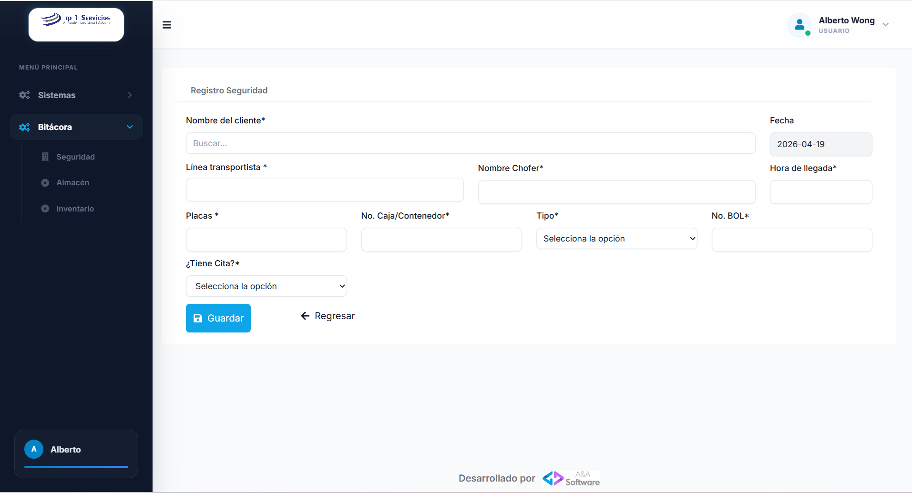Select Bitácora in the main menu
The width and height of the screenshot is (912, 493).
(x=76, y=127)
